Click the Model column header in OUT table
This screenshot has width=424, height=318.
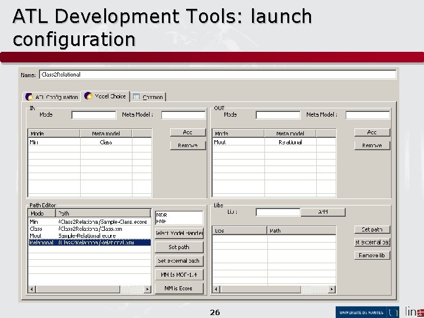pos(238,133)
